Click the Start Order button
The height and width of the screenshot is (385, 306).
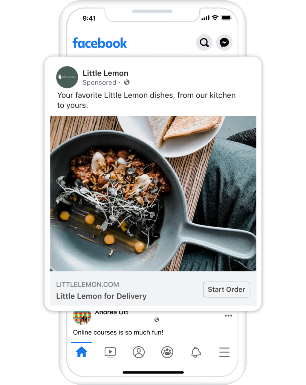point(227,289)
